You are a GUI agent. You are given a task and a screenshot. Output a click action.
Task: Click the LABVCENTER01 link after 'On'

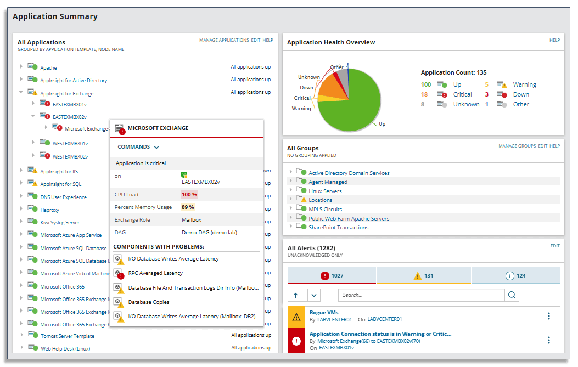tap(385, 319)
